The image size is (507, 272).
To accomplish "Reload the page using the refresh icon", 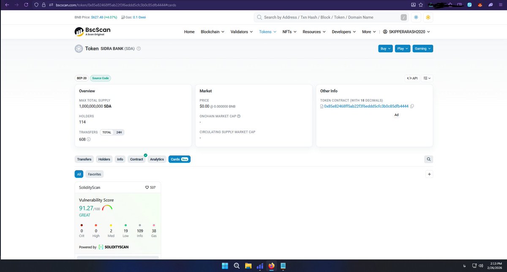I will [x=26, y=5].
